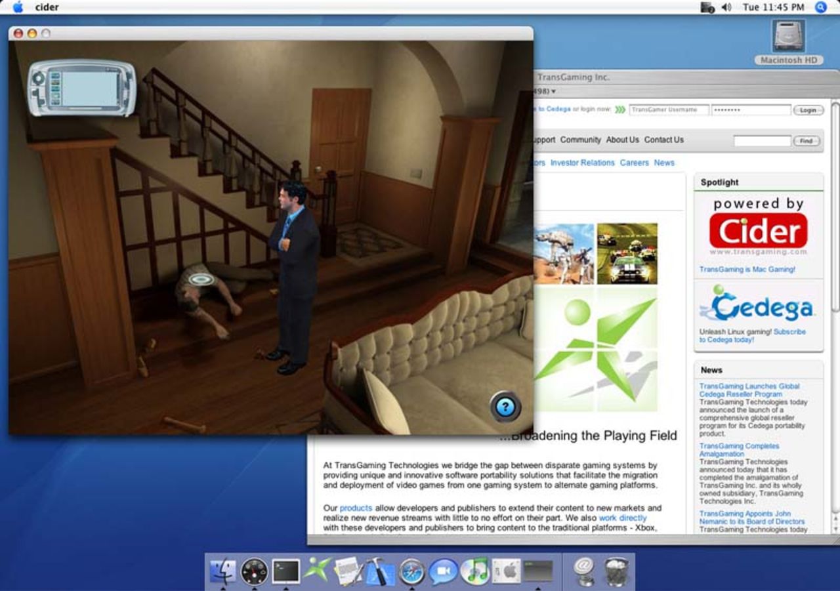Click the TransGamer Username field

(x=669, y=110)
